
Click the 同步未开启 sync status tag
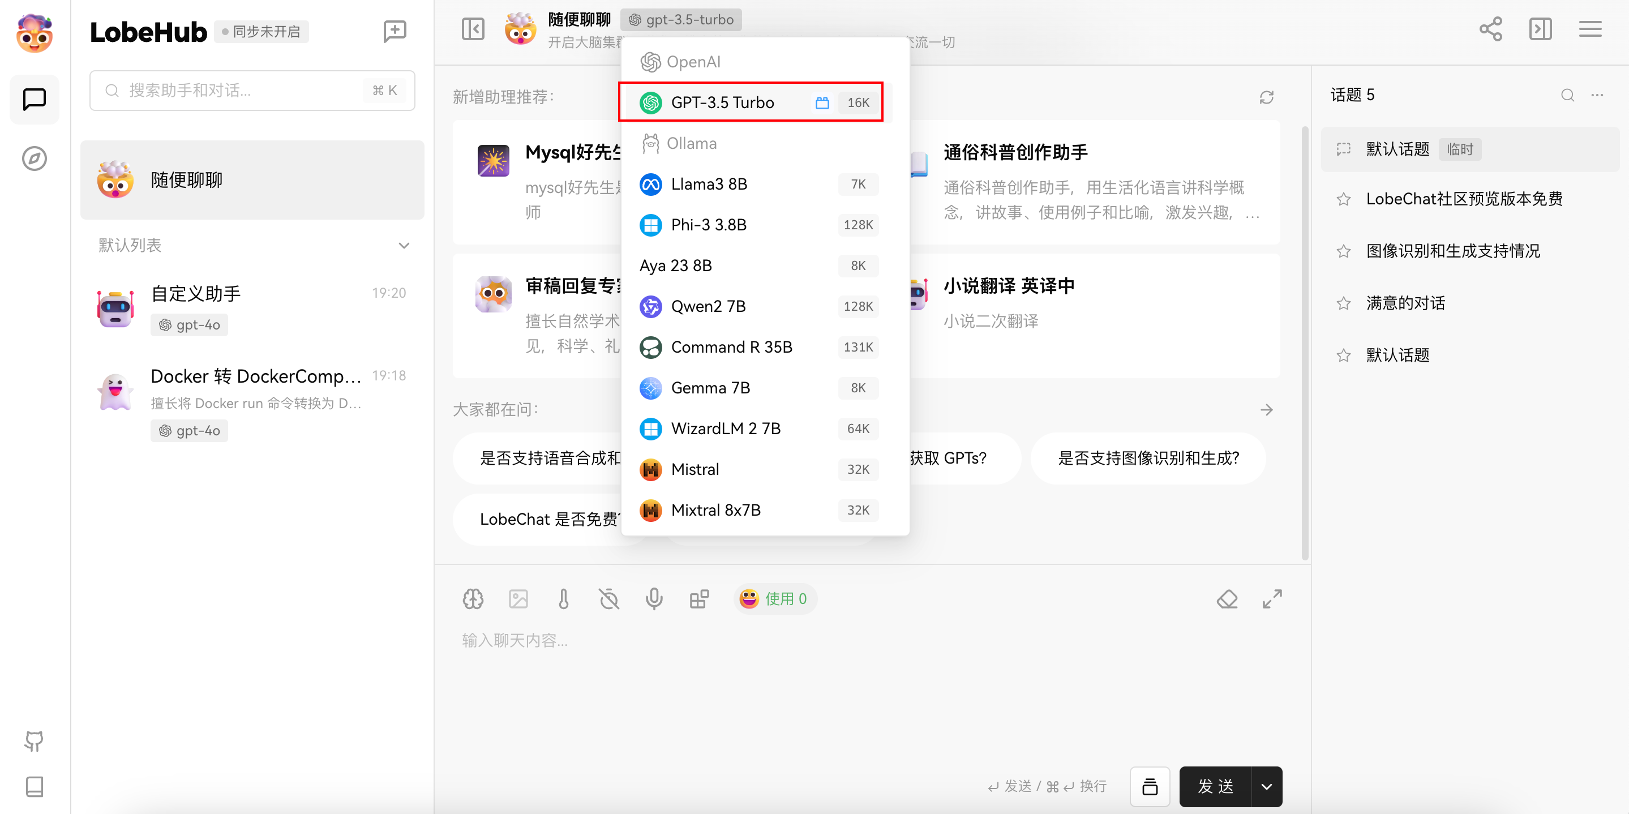pos(261,32)
